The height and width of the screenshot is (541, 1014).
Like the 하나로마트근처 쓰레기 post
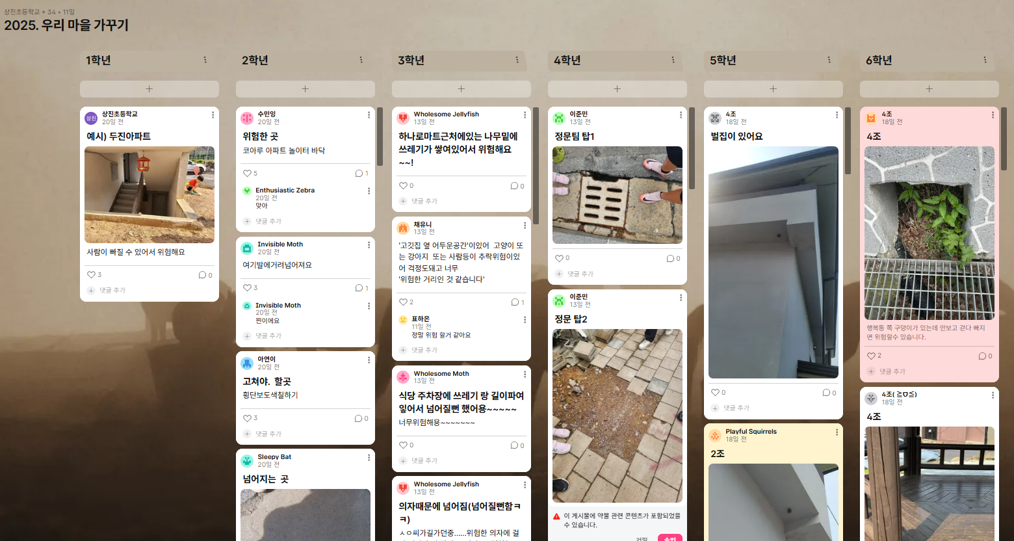403,186
